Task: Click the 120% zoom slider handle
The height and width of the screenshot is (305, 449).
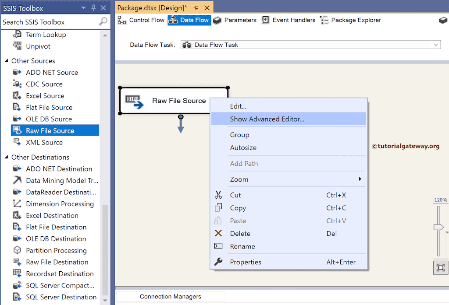Action: pyautogui.click(x=438, y=227)
